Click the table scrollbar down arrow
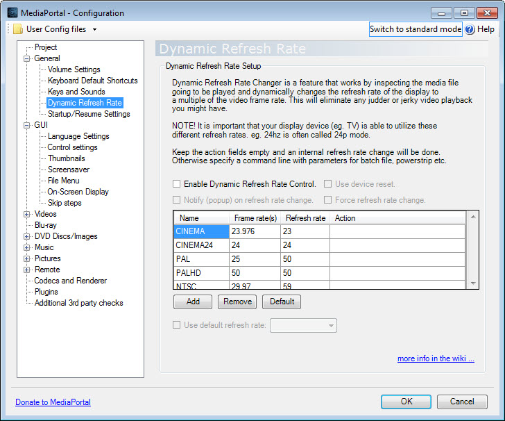The width and height of the screenshot is (505, 421). [x=473, y=283]
